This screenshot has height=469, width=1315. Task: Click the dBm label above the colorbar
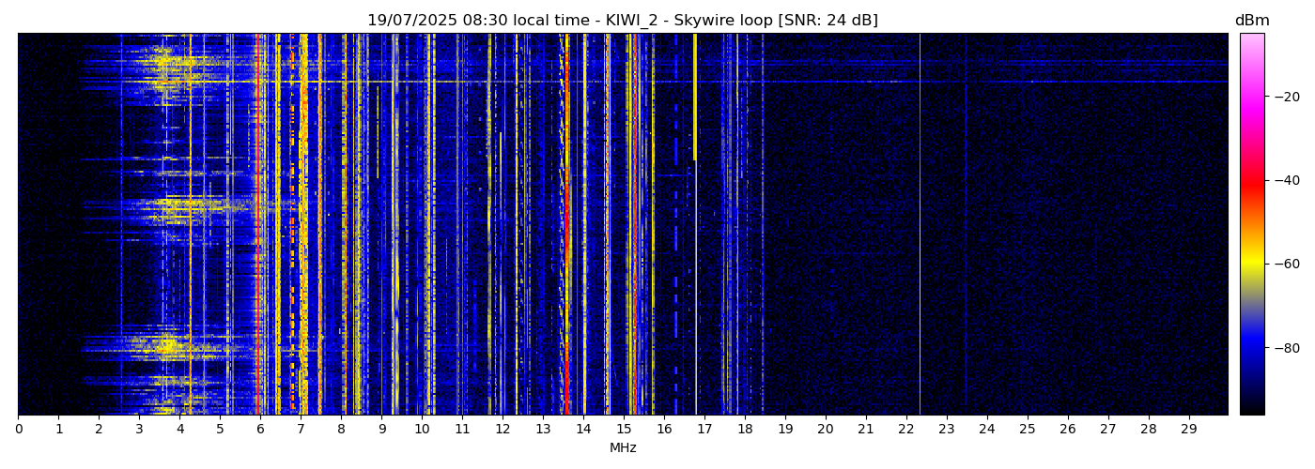[1251, 21]
